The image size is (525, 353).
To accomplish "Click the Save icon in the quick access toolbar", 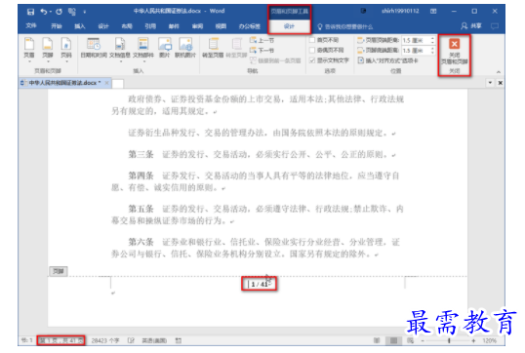I will tap(30, 12).
